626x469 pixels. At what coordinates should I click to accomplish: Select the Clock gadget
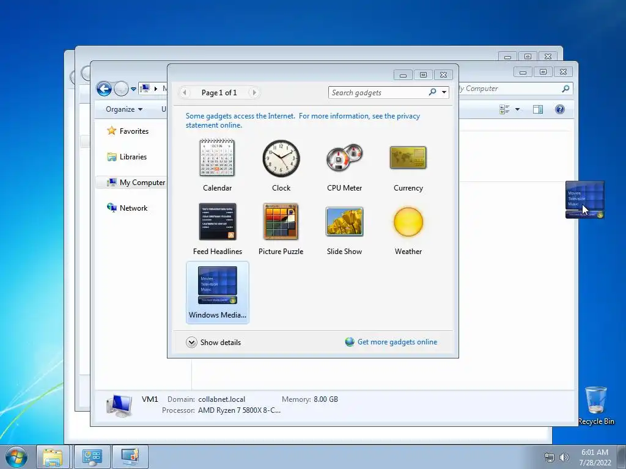click(281, 165)
